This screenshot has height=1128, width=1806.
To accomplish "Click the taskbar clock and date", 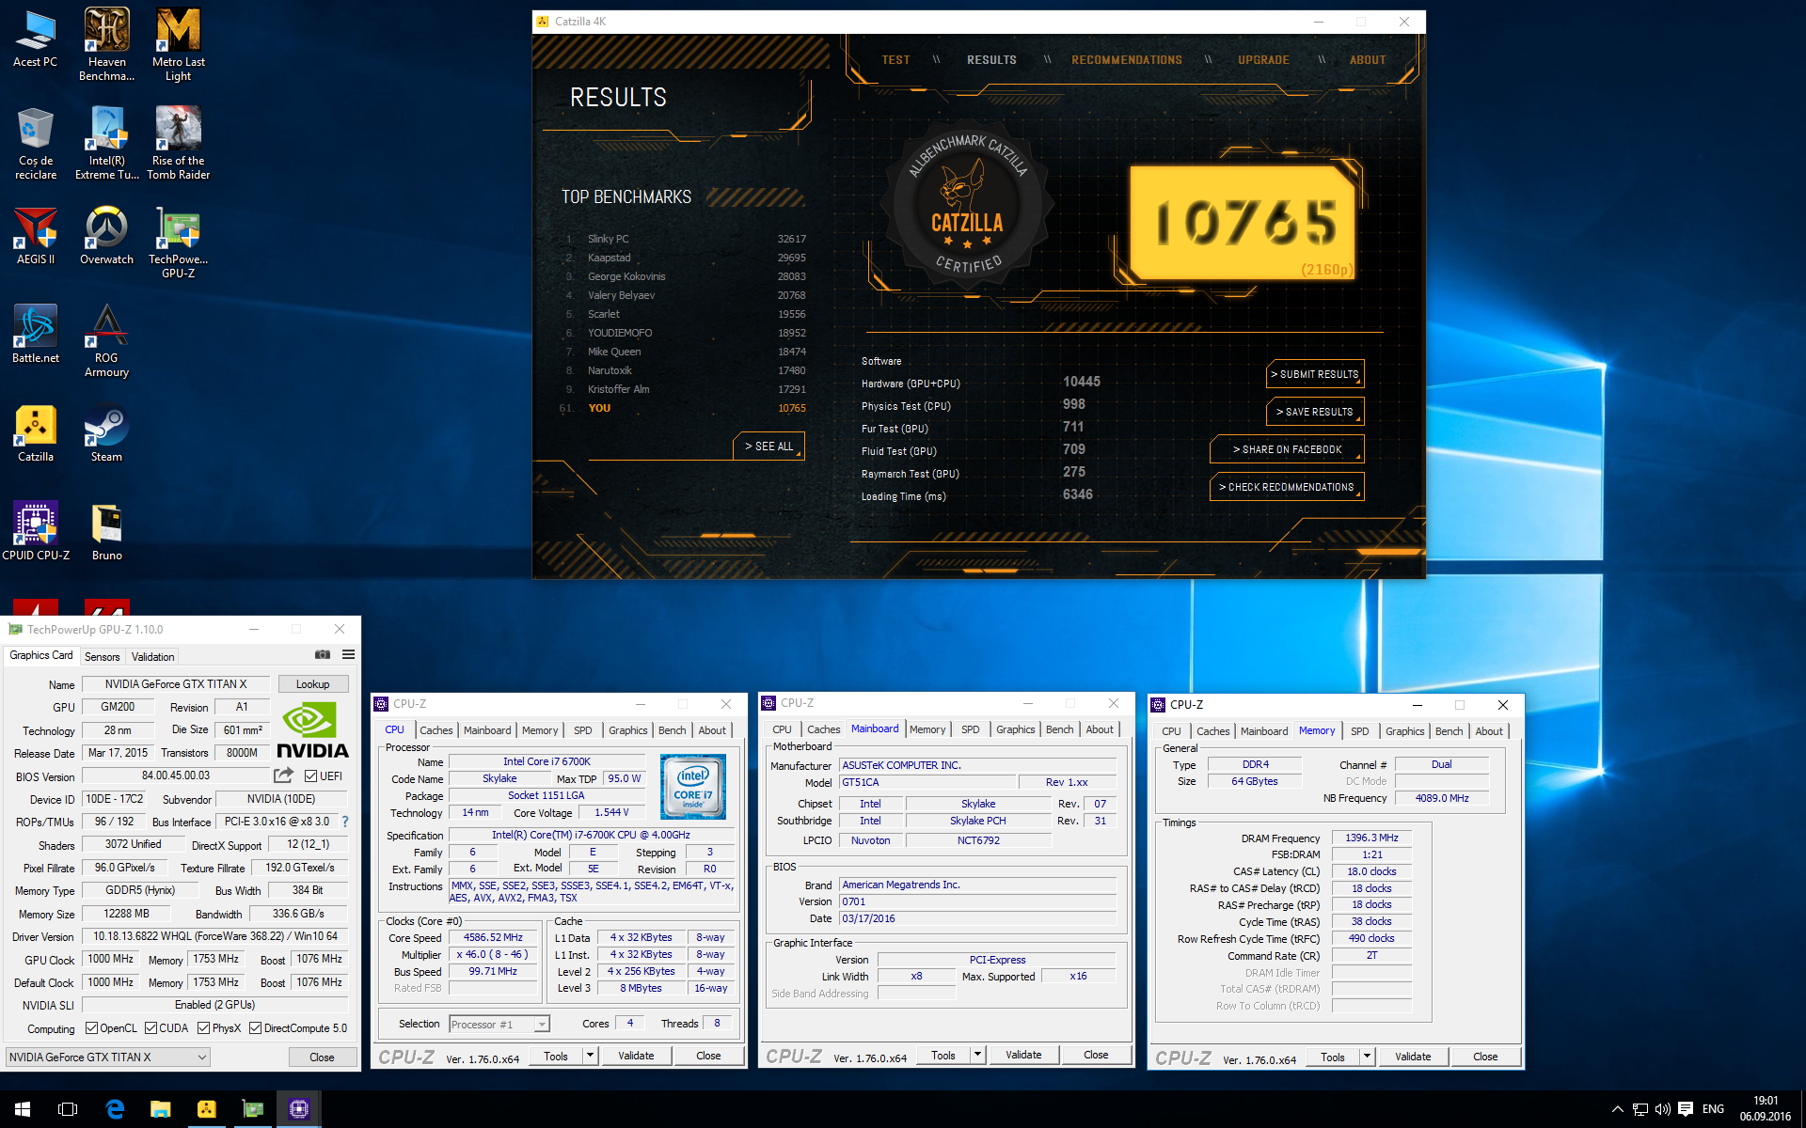I will (x=1765, y=1109).
